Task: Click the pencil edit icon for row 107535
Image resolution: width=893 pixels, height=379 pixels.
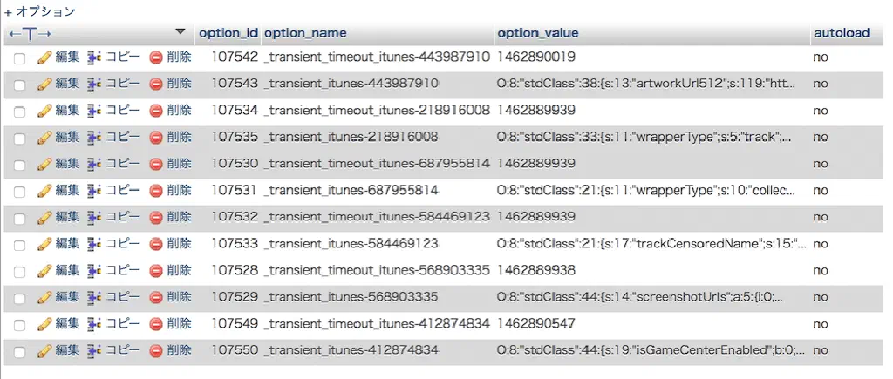Action: [44, 138]
